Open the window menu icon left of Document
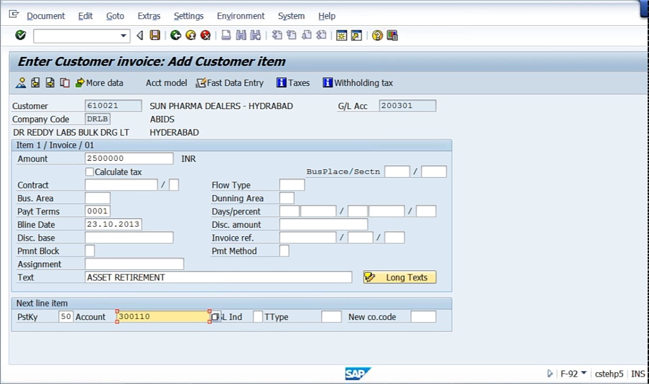The image size is (649, 384). tap(14, 15)
